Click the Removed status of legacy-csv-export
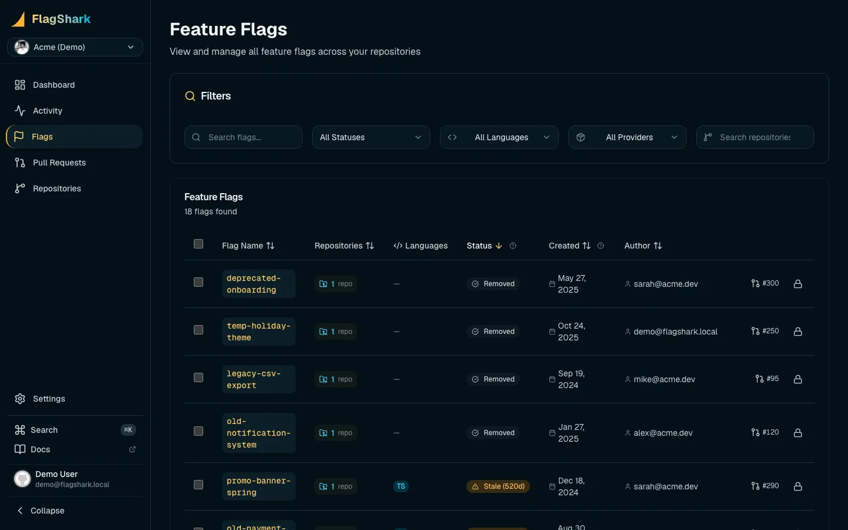The image size is (848, 530). coord(493,379)
